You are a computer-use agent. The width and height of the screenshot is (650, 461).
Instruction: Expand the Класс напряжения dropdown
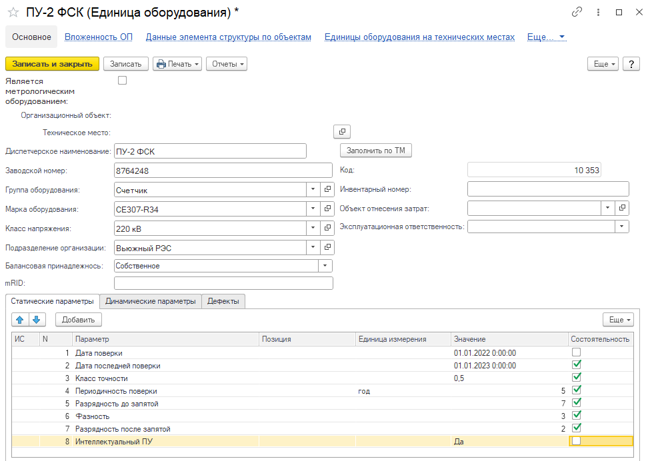(x=313, y=229)
